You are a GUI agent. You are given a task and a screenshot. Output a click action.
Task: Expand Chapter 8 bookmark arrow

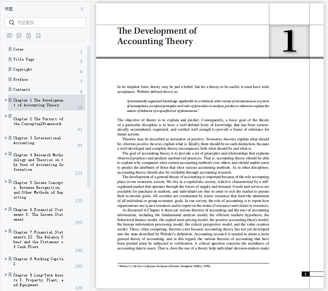(6, 259)
